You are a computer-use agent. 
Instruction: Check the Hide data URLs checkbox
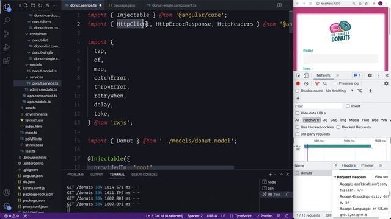click(298, 113)
